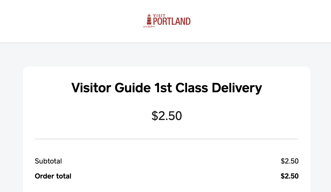Click the horizontal divider line under price
This screenshot has height=192, width=331.
tap(167, 139)
